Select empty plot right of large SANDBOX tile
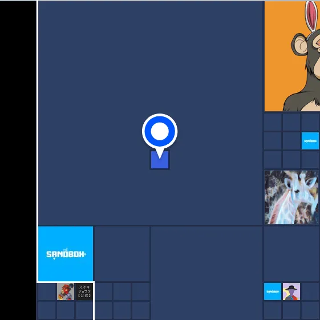 [122, 254]
